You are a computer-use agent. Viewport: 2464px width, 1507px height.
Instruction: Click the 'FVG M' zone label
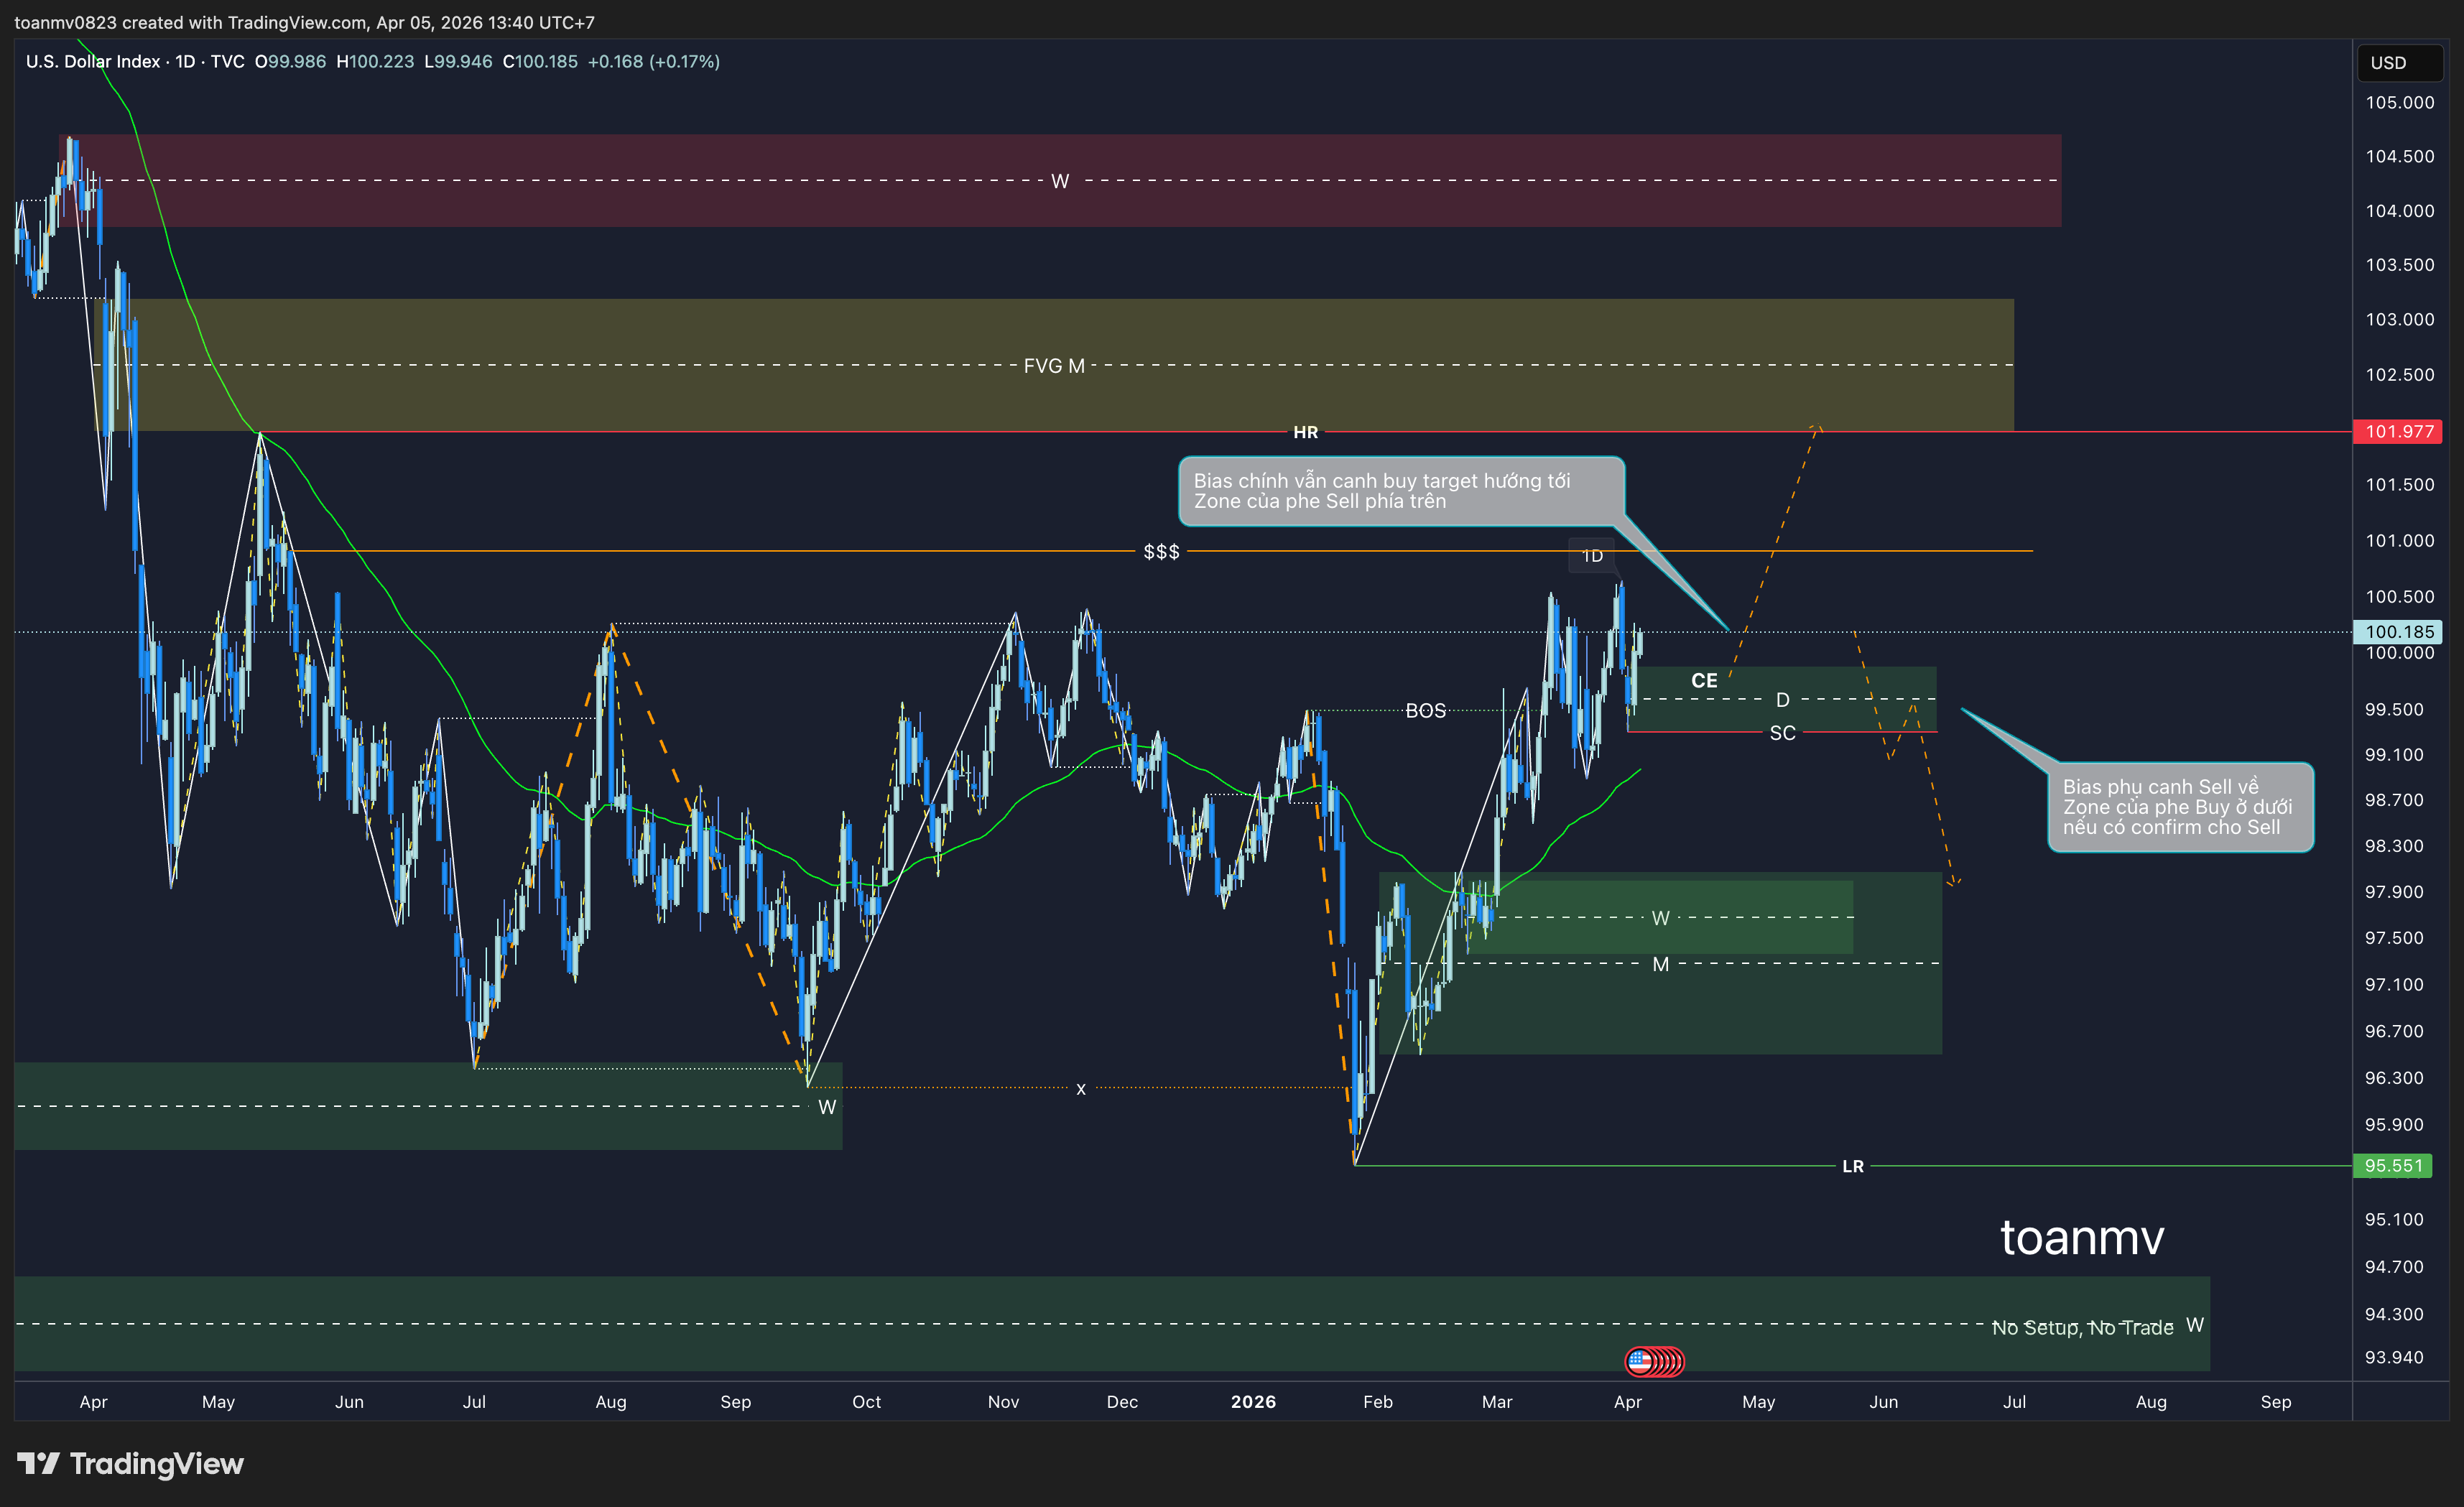click(x=1054, y=366)
